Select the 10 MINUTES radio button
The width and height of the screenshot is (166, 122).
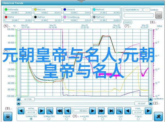[x=31, y=119]
